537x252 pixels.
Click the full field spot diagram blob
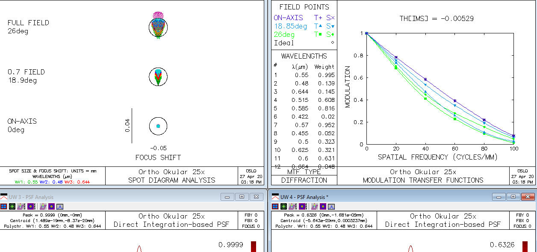coord(158,26)
